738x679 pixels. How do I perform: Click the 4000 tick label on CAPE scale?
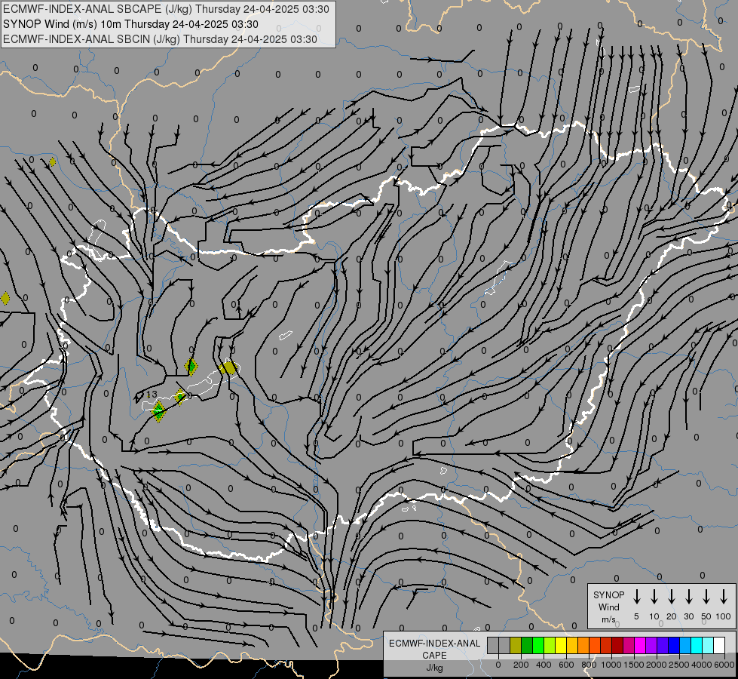702,665
